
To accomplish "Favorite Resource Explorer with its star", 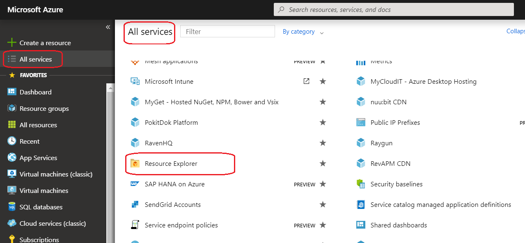I will click(323, 164).
